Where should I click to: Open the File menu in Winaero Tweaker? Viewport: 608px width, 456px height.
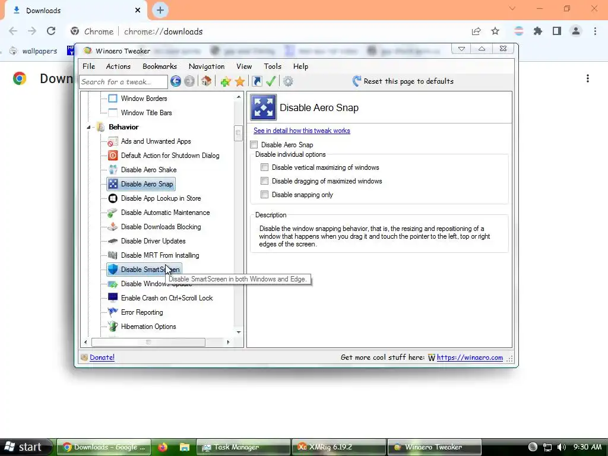(89, 66)
